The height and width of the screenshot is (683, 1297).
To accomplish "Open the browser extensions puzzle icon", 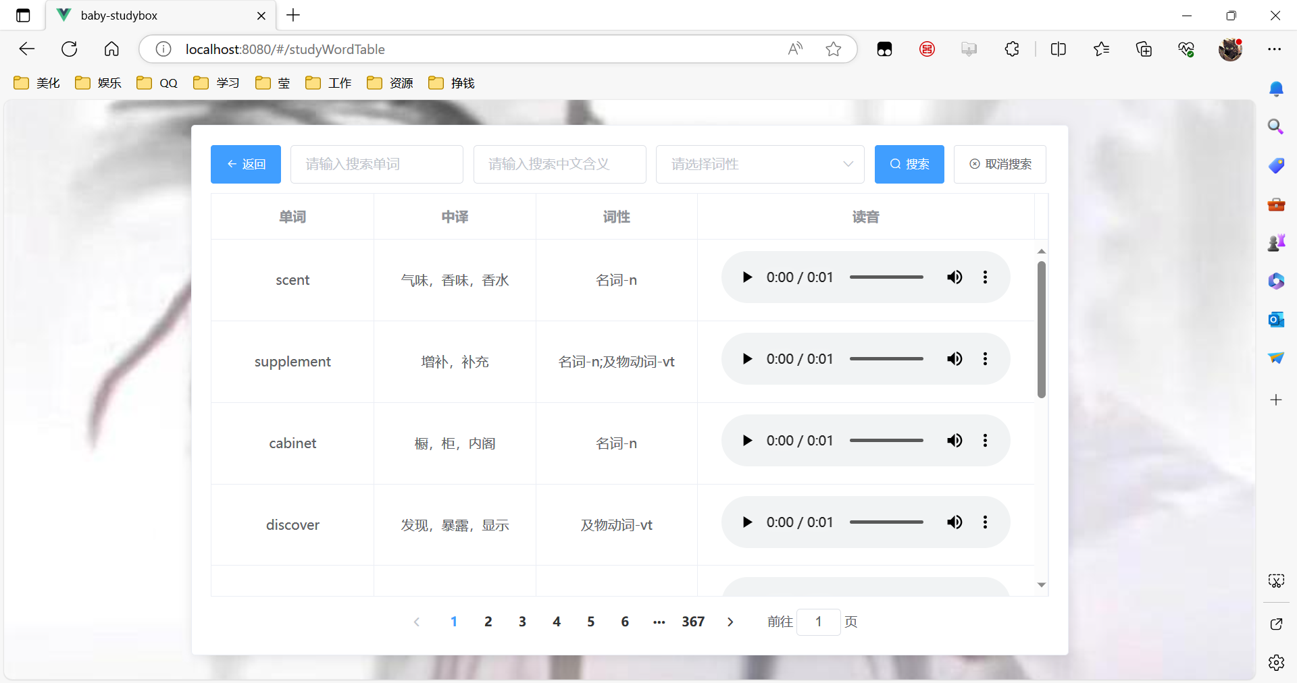I will point(1012,49).
